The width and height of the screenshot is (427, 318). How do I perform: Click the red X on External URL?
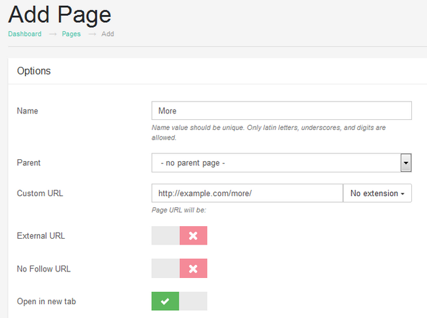[x=193, y=235]
